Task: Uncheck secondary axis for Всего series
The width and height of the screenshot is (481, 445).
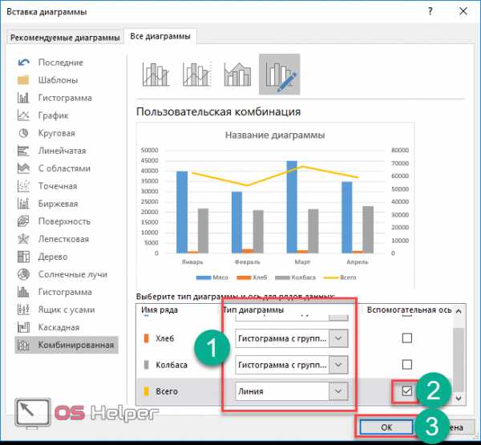Action: tap(406, 391)
